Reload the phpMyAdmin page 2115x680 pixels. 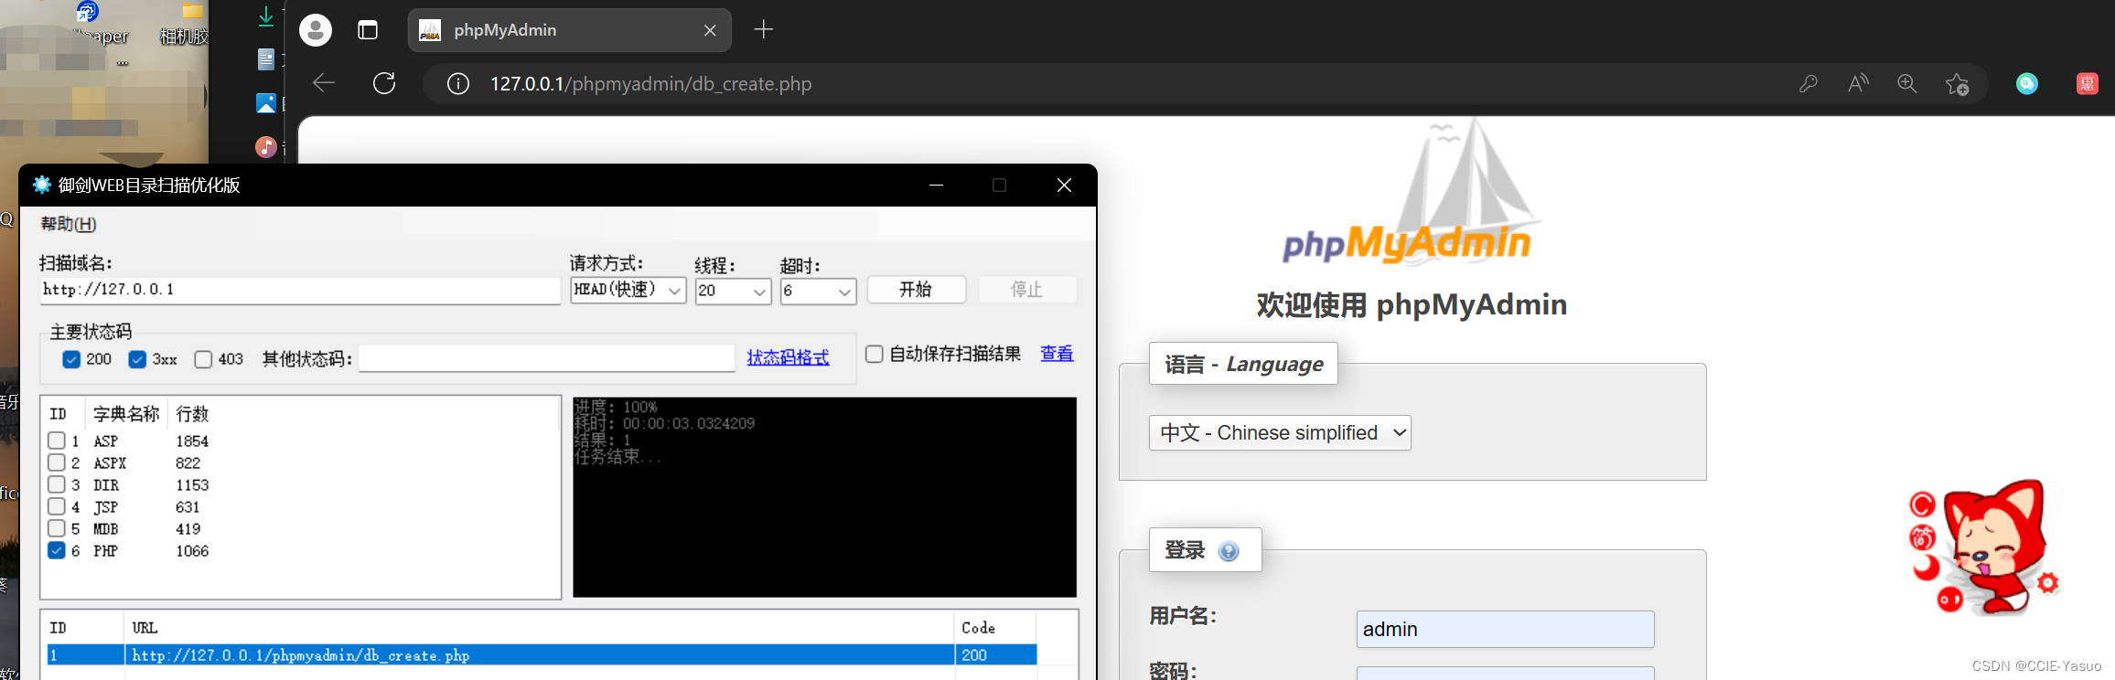[384, 83]
